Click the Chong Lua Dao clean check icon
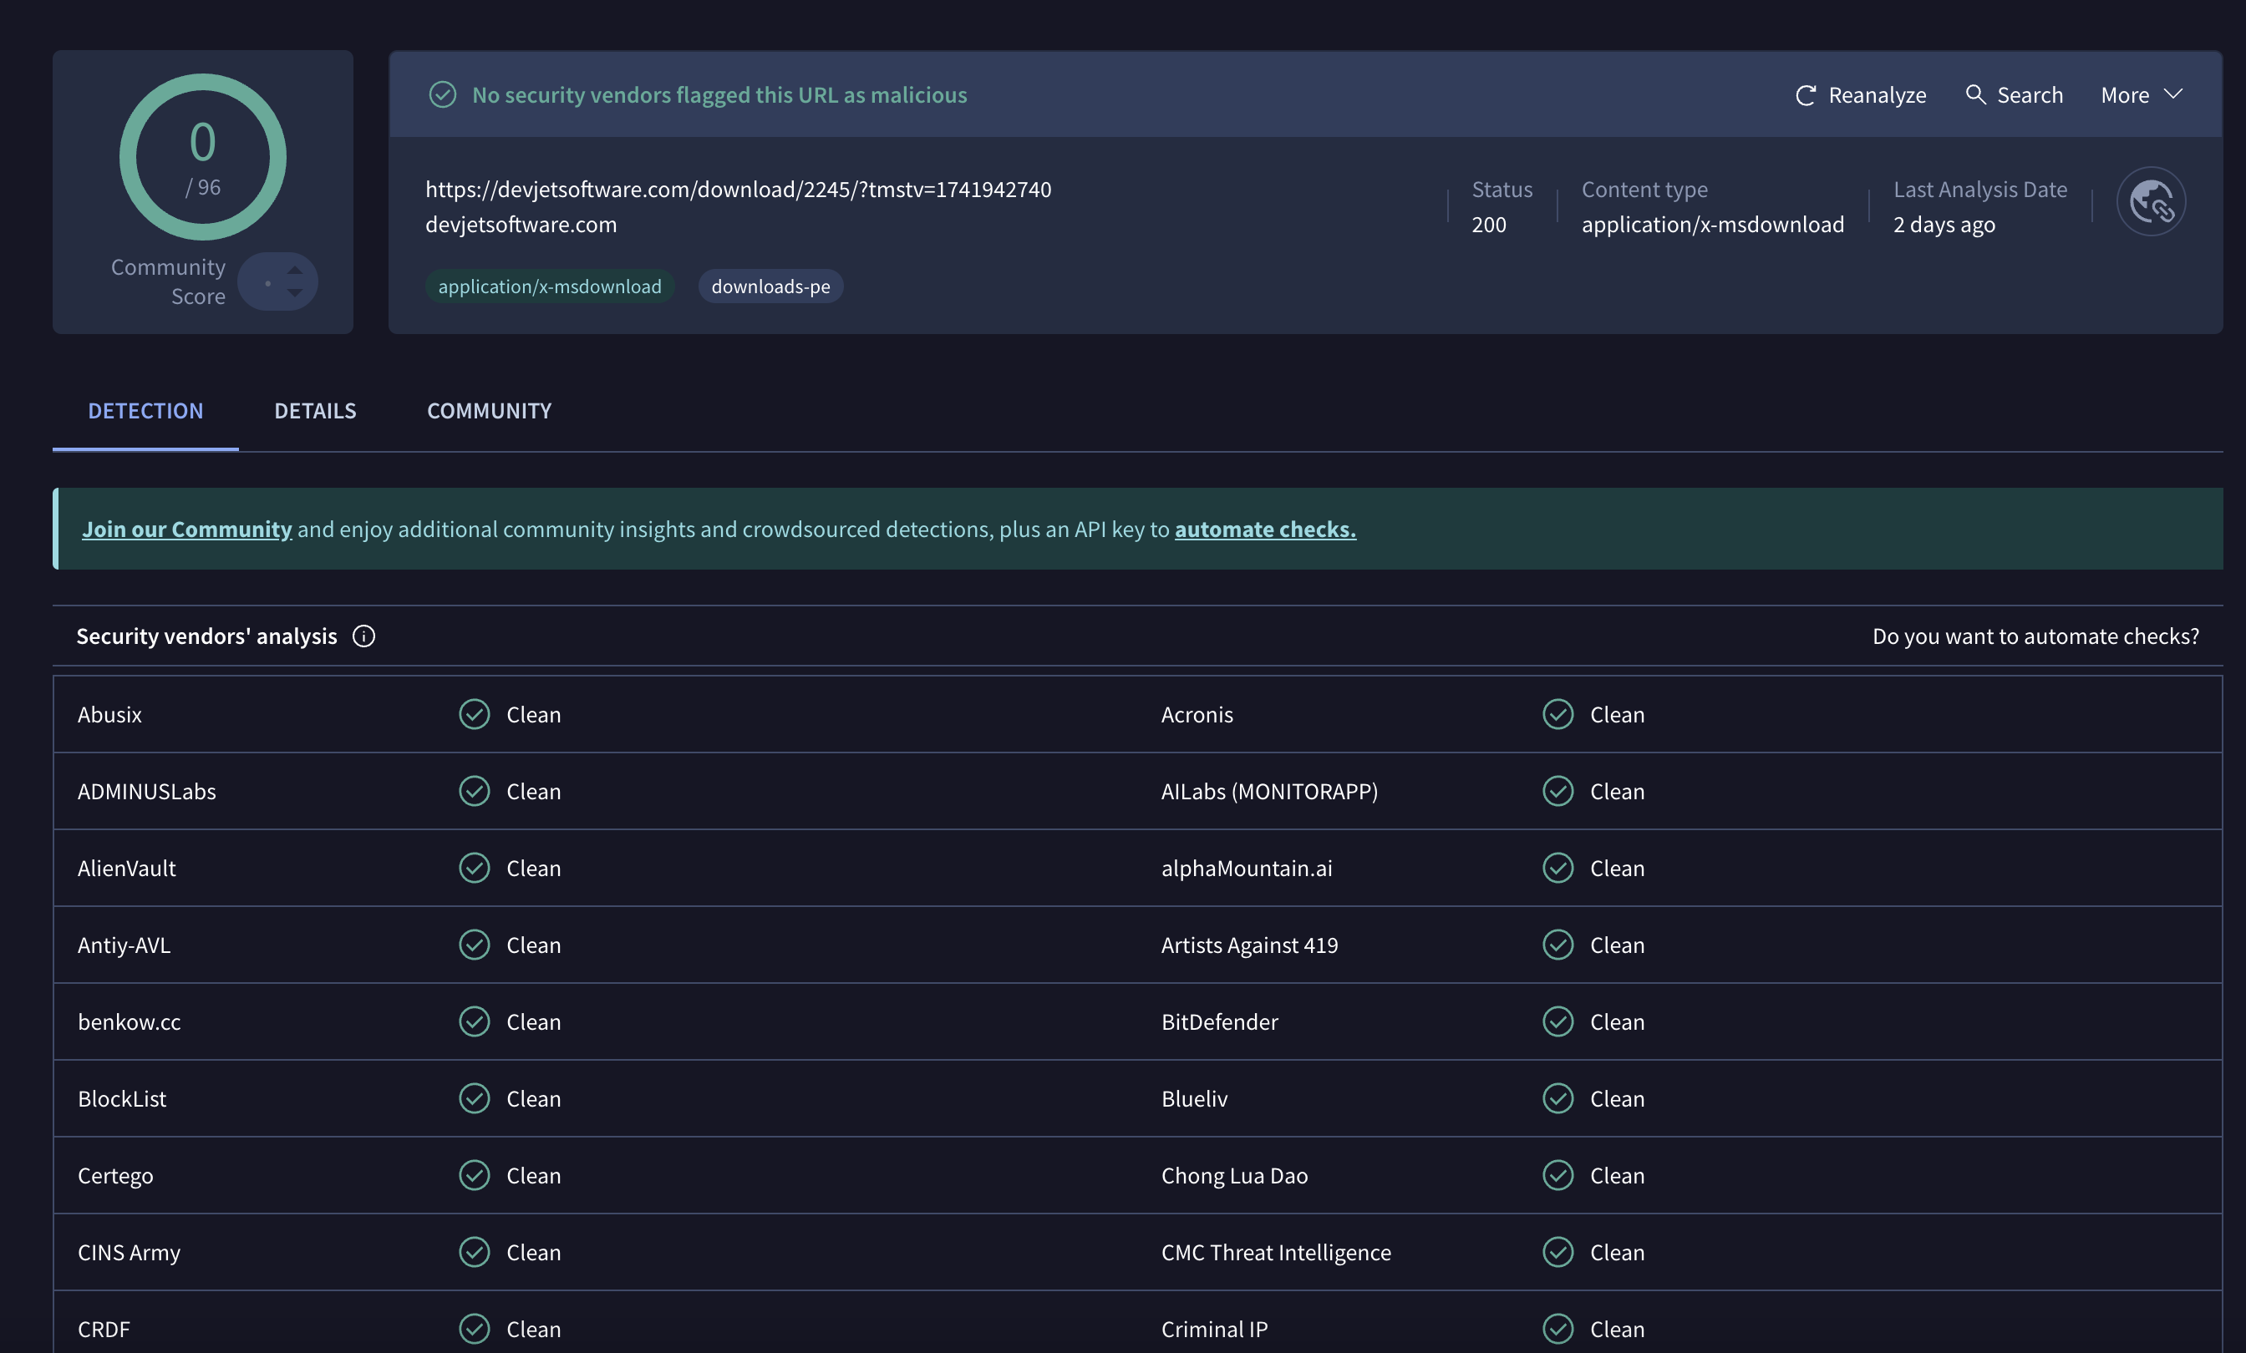Screen dimensions: 2246x1353 tap(1557, 1175)
